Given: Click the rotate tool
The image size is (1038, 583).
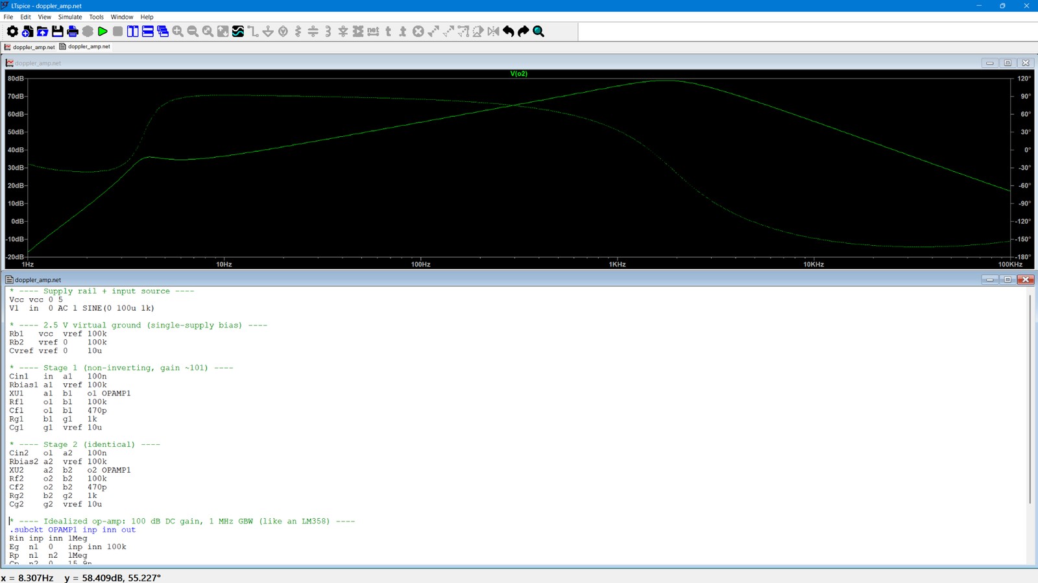Looking at the screenshot, I should (x=478, y=31).
